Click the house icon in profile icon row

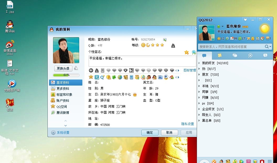172,77
